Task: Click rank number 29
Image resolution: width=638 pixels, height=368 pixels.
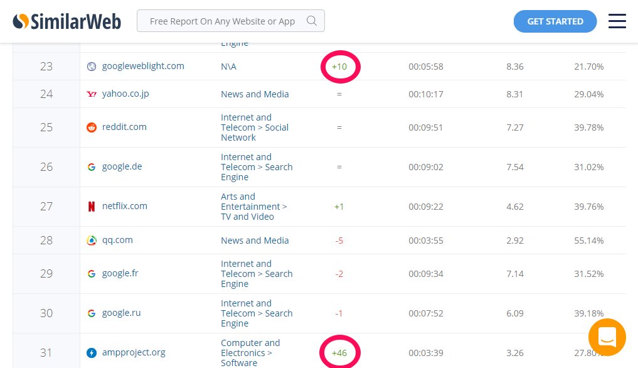Action: pyautogui.click(x=46, y=274)
